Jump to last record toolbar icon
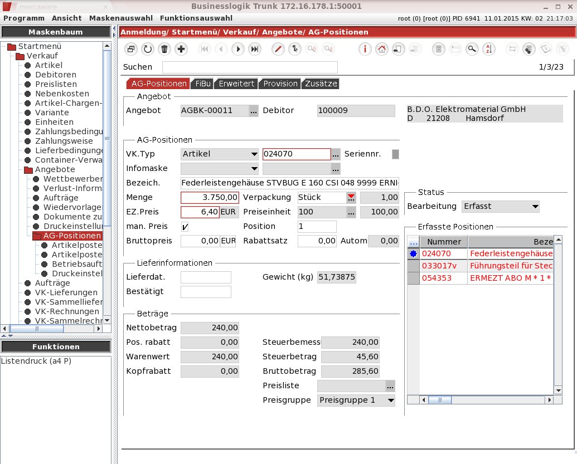577x464 pixels. pos(255,49)
